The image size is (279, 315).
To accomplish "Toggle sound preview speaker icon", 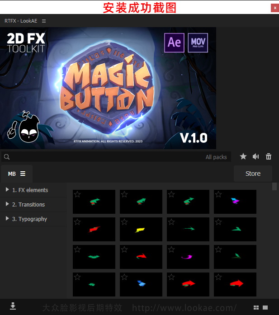I will (255, 156).
